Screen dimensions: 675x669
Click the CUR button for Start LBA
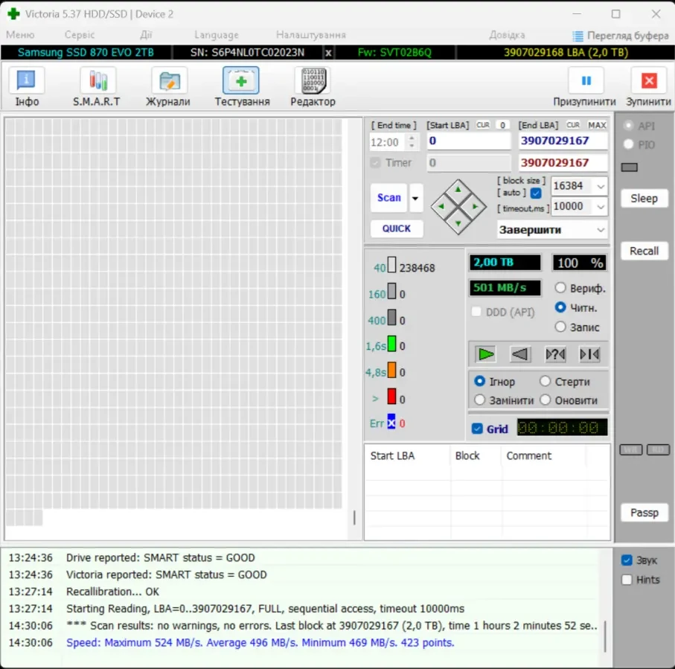point(483,125)
